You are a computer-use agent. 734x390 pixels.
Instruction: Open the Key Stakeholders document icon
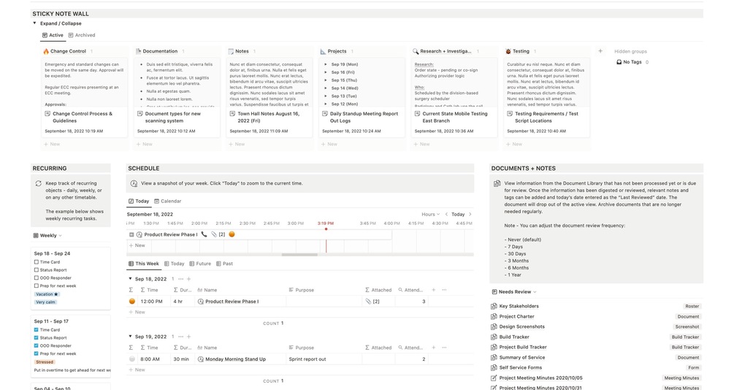tap(494, 306)
